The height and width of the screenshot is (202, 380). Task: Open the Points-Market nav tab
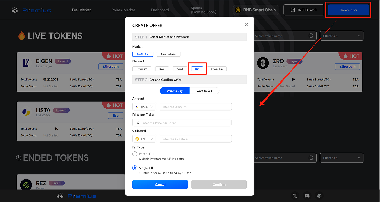point(123,10)
